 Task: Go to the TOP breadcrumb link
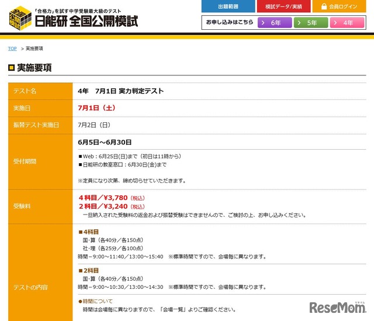coord(12,49)
